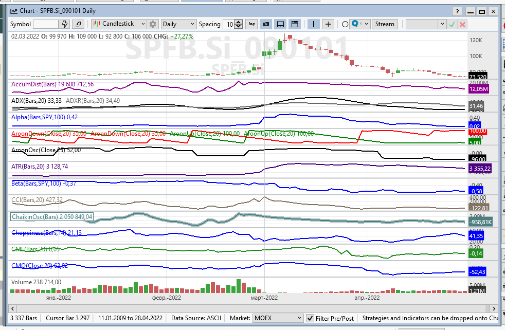Image resolution: width=505 pixels, height=330 pixels.
Task: Click the chain link symbol icon
Action: pyautogui.click(x=78, y=24)
